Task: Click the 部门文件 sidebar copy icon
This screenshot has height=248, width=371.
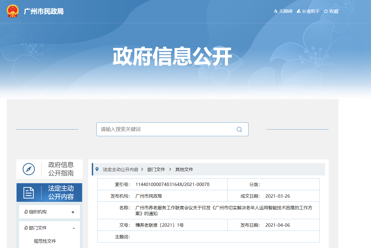Action: click(x=26, y=228)
